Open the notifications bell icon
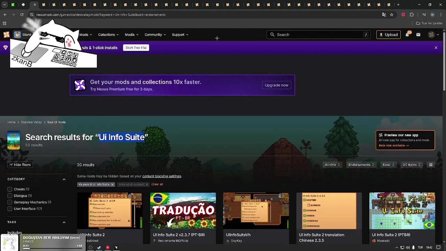 coord(407,35)
